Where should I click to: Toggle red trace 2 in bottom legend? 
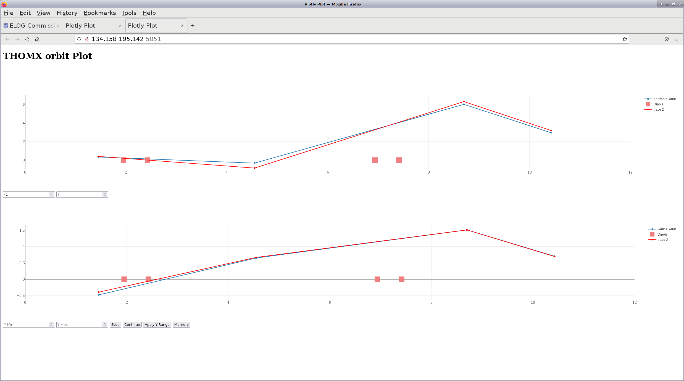pos(662,240)
